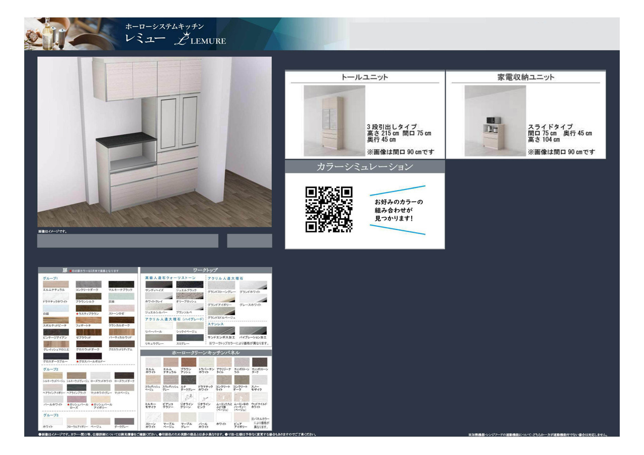Image resolution: width=644 pixels, height=455 pixels.
Task: Select the サンドエンボス加工 stainless swatch
Action: click(221, 331)
